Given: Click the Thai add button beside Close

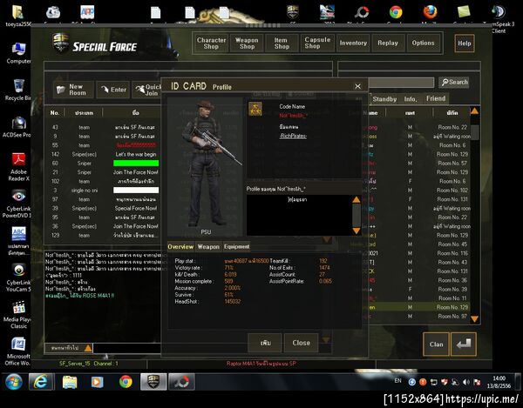Looking at the screenshot, I should (x=265, y=343).
